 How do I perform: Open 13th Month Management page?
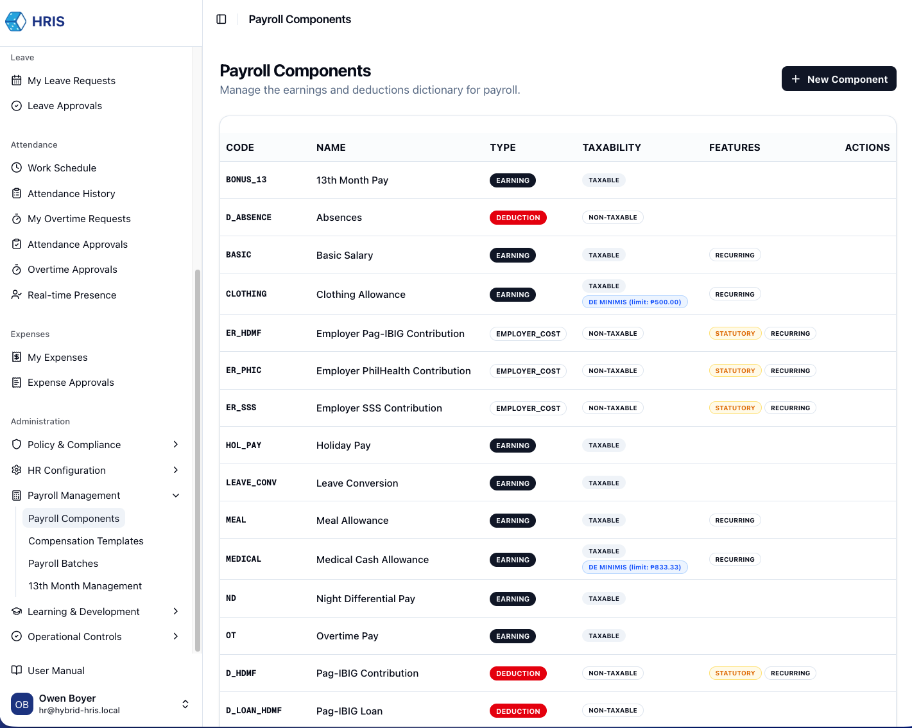tap(85, 586)
